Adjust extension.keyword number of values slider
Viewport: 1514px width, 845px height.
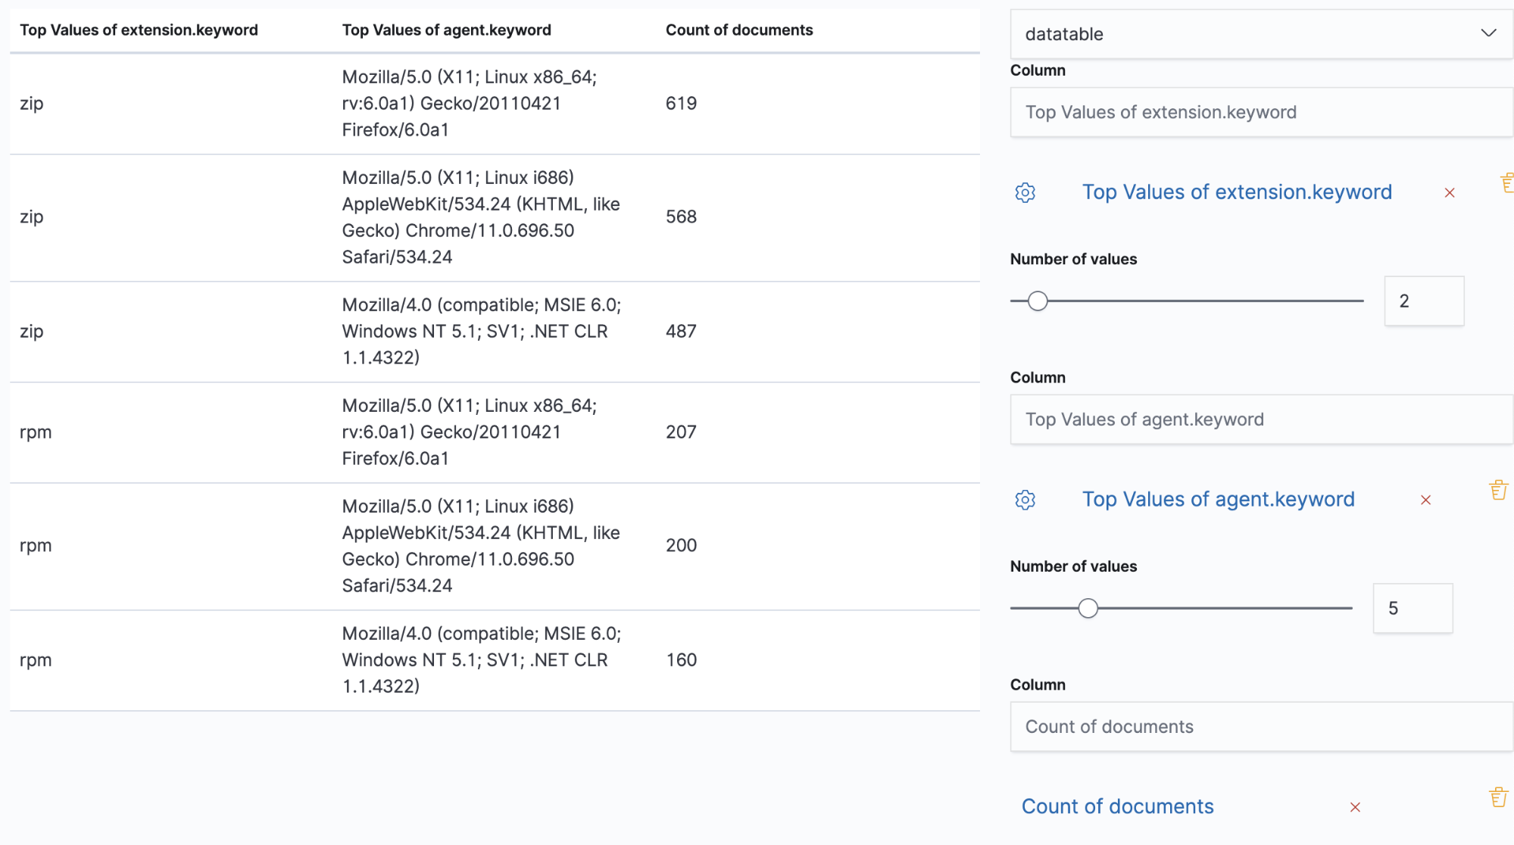1038,301
